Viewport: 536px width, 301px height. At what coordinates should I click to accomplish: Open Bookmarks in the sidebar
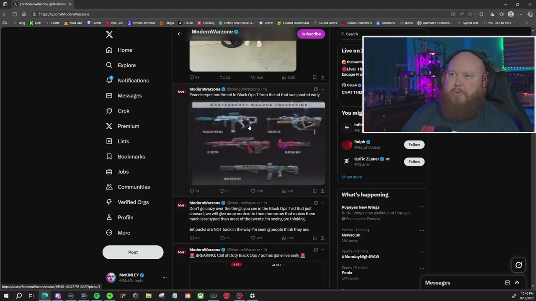tap(125, 156)
